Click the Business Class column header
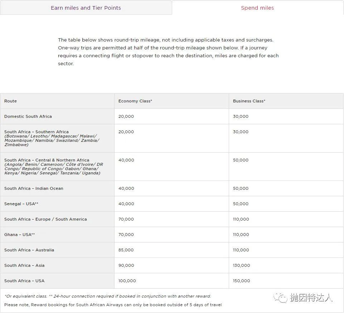 (x=249, y=101)
